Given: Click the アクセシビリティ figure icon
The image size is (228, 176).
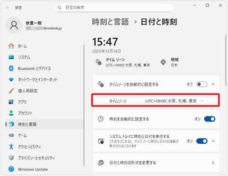Looking at the screenshot, I should pos(11,146).
